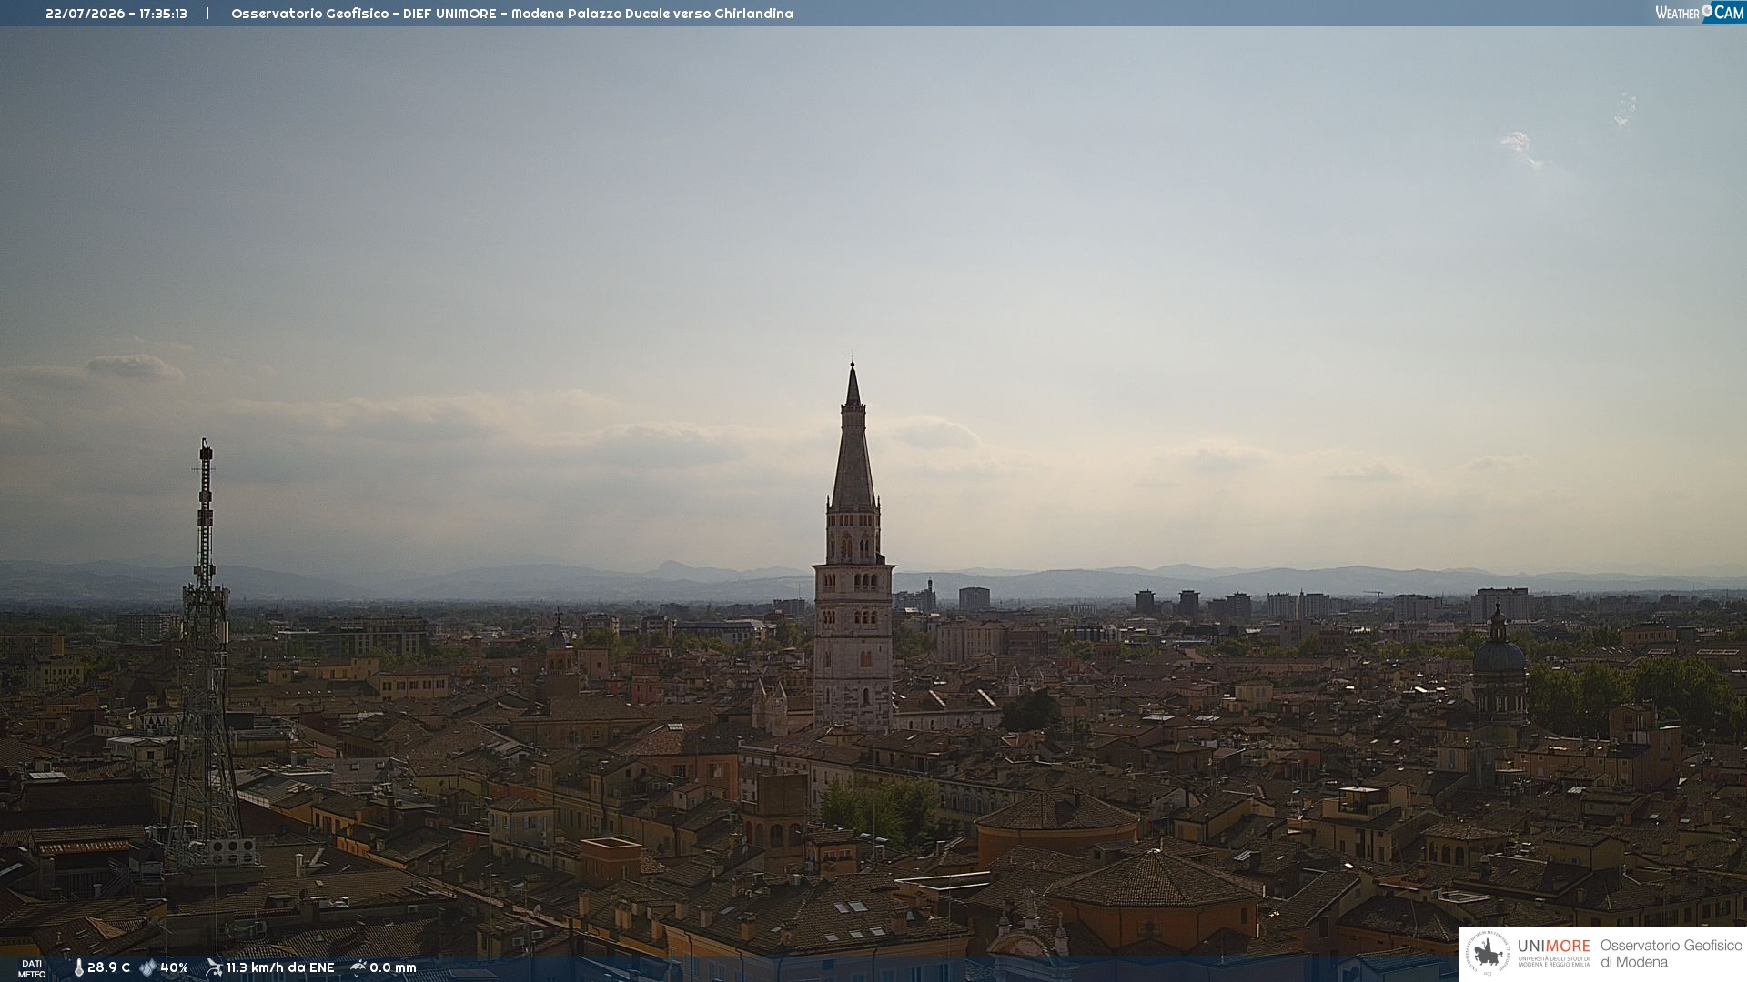Click the timestamp 22/07/2026 - 17:35:13
The height and width of the screenshot is (982, 1747).
pyautogui.click(x=116, y=14)
